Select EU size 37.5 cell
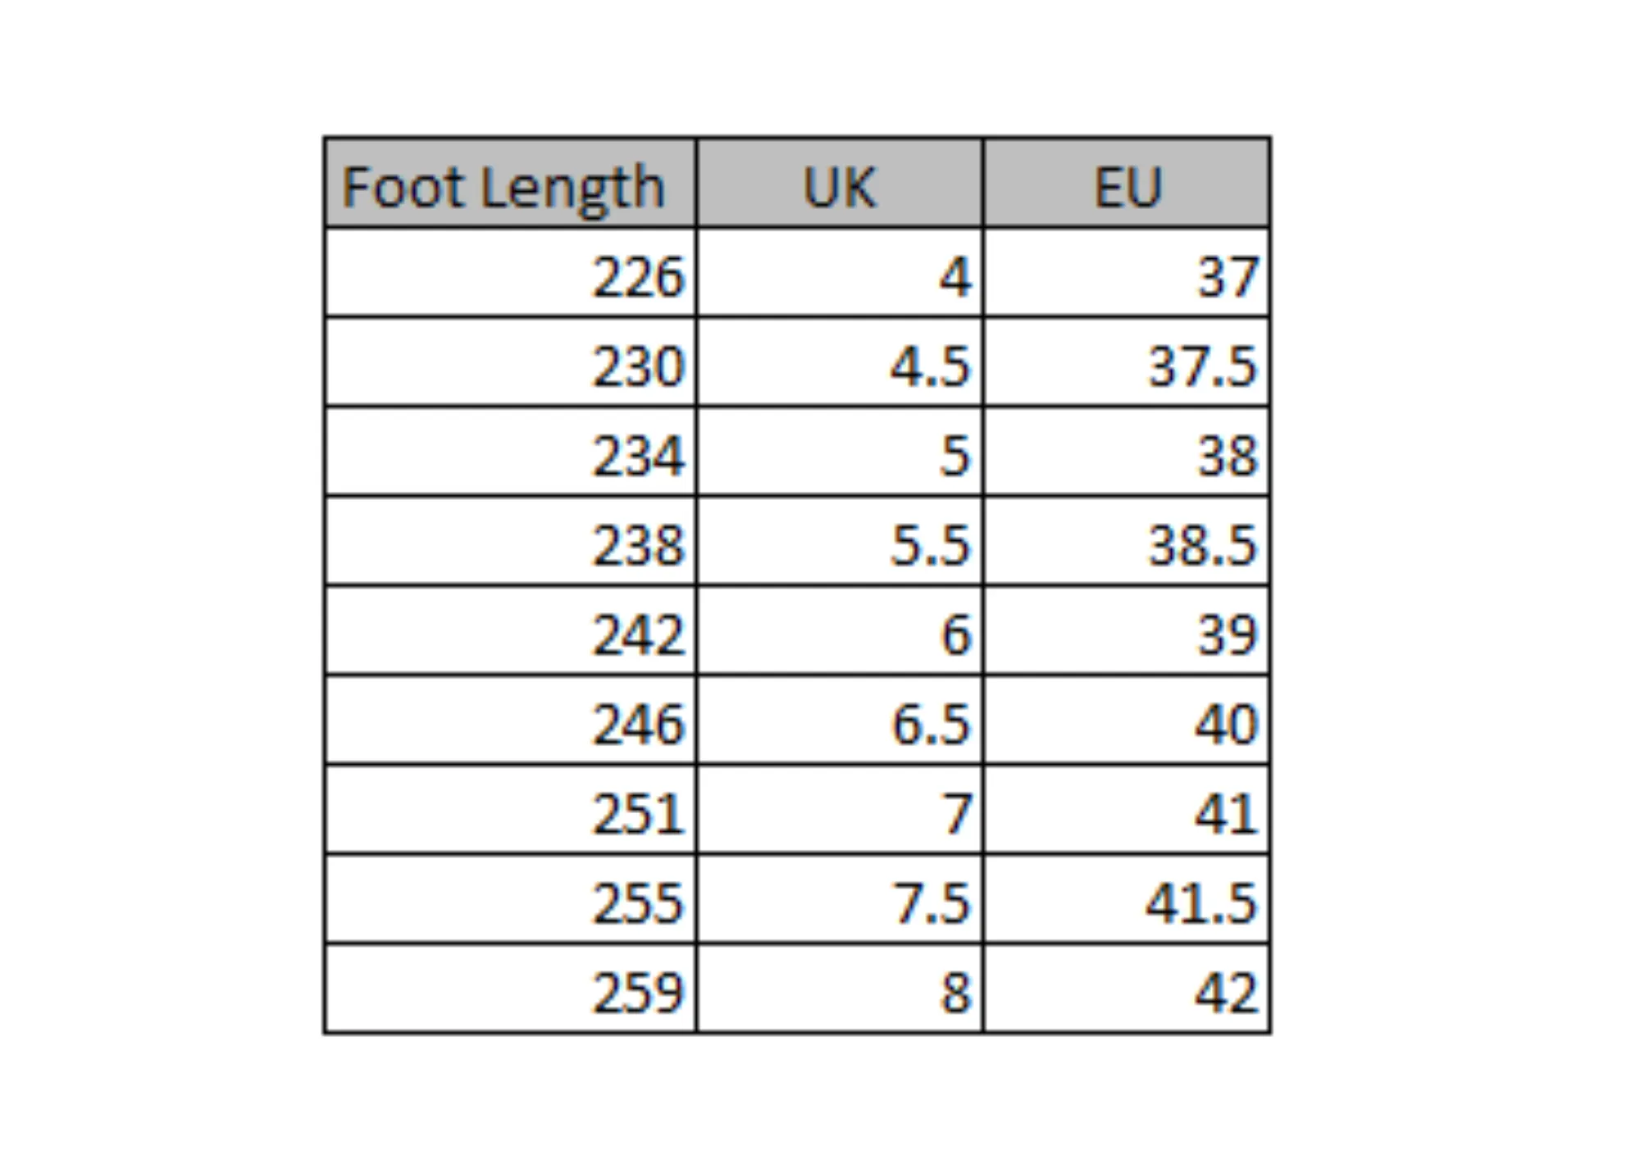This screenshot has height=1159, width=1640. 1127,361
